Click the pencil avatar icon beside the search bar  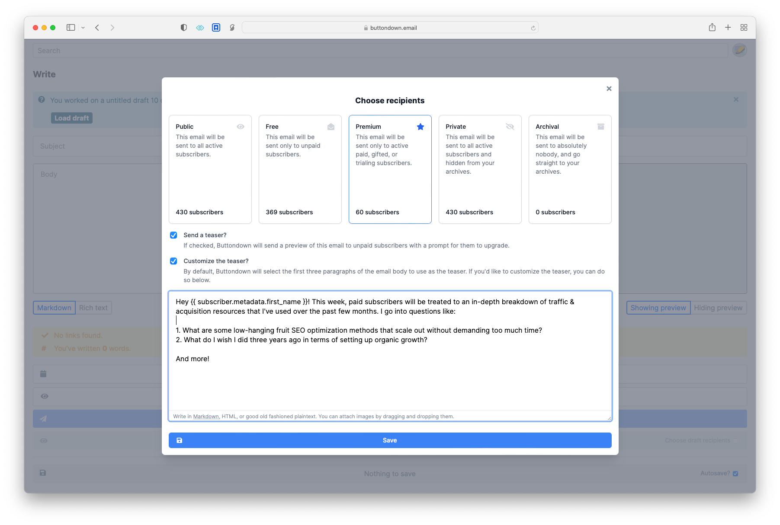point(740,50)
